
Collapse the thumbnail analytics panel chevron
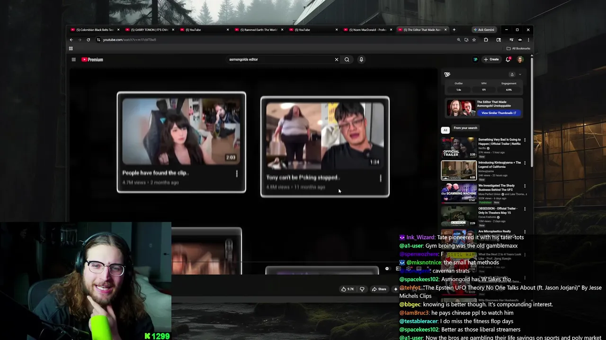(x=520, y=74)
